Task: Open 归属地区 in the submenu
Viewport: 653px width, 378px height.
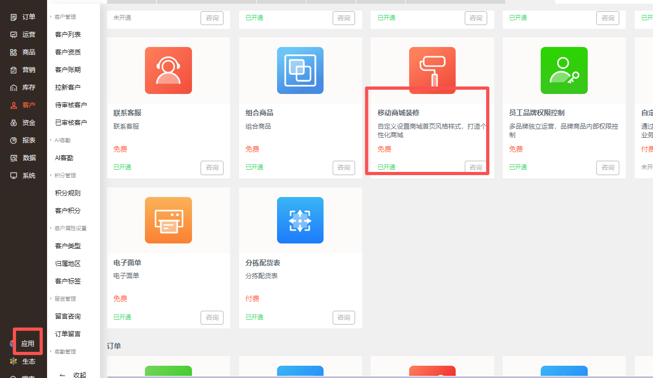Action: point(68,264)
